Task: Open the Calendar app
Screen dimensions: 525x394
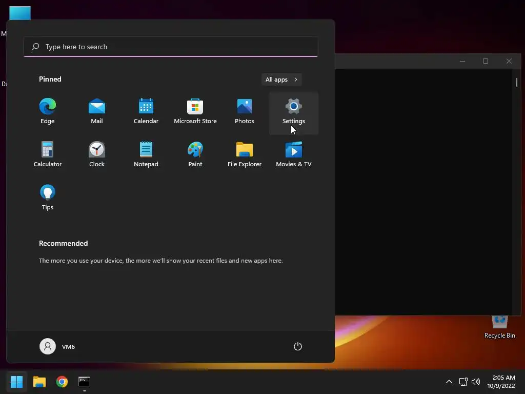Action: 146,112
